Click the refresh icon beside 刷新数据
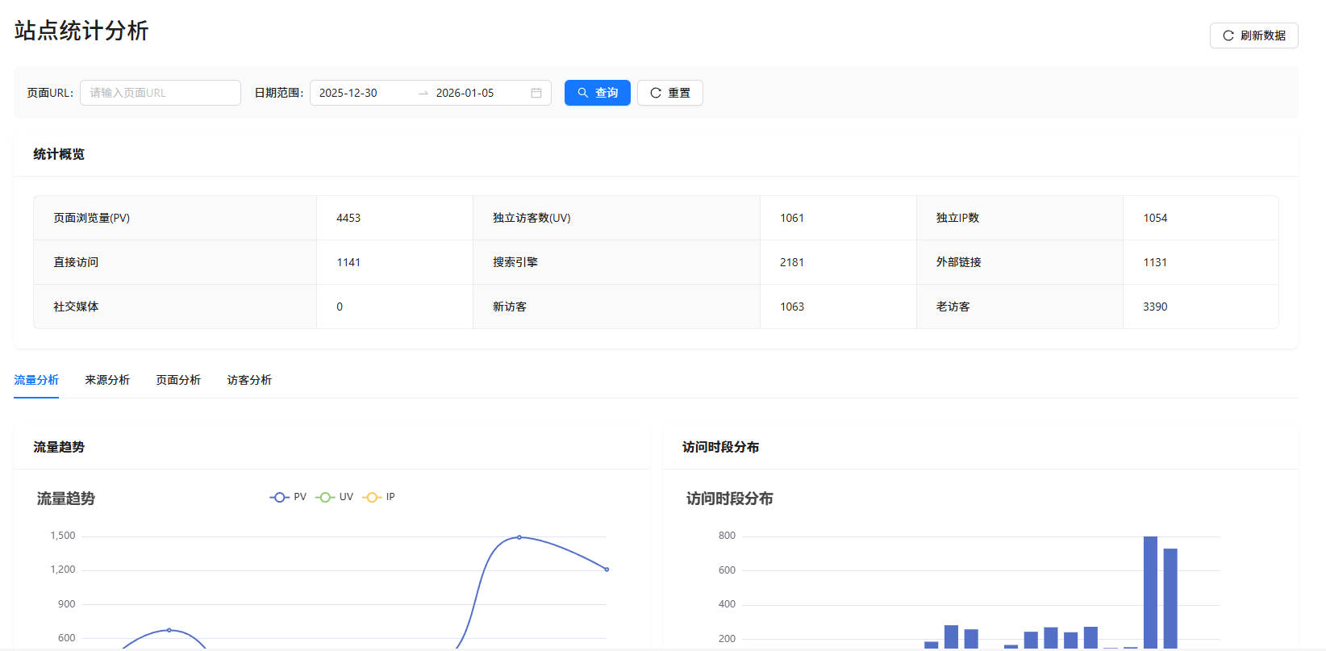Screen dimensions: 1326x651 (x=1228, y=35)
